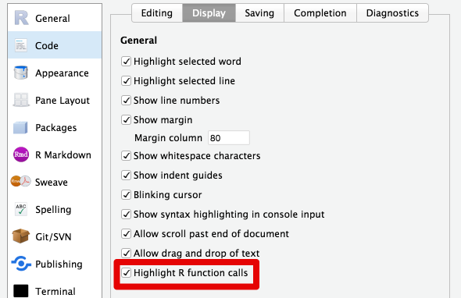Uncheck Highlight R function calls
This screenshot has height=298, width=461.
pos(126,273)
